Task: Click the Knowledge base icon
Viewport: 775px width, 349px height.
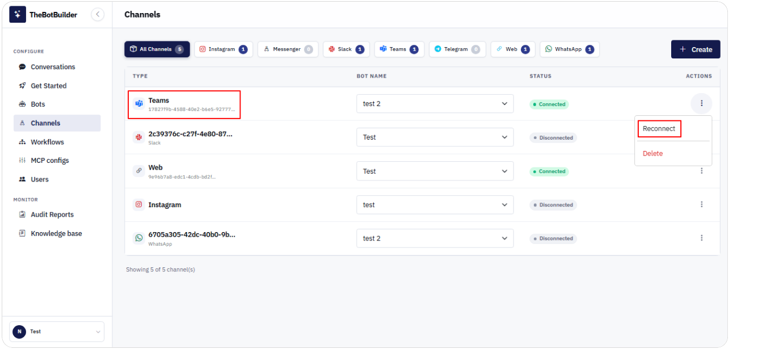Action: point(22,233)
